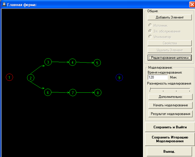195x157 pixels.
Task: Click Сохранить Итерацию Моделирования
Action: [170, 139]
